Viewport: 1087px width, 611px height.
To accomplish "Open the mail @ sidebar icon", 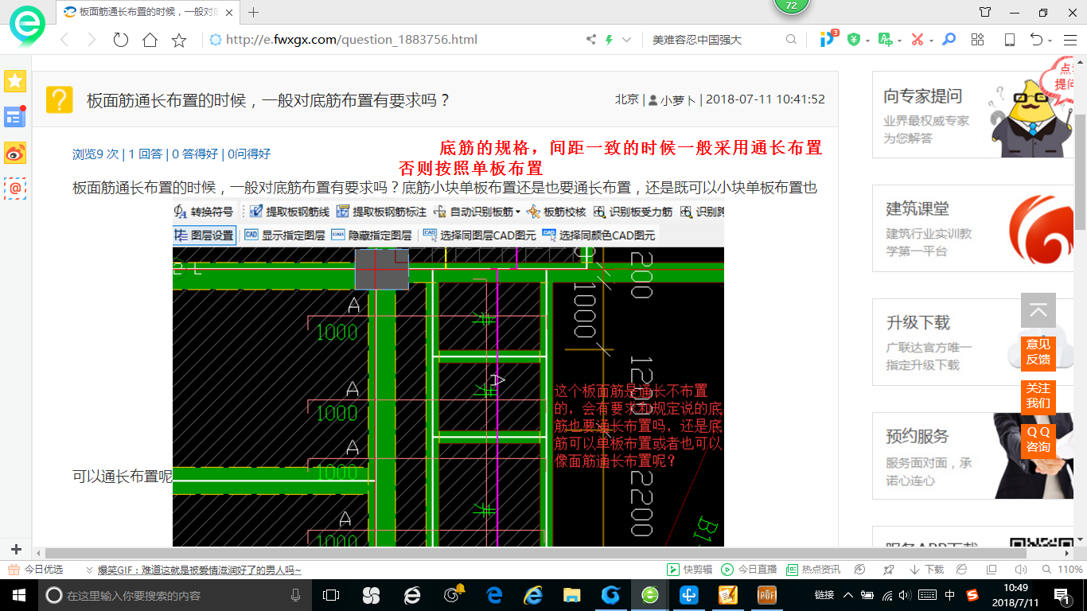I will click(x=15, y=188).
